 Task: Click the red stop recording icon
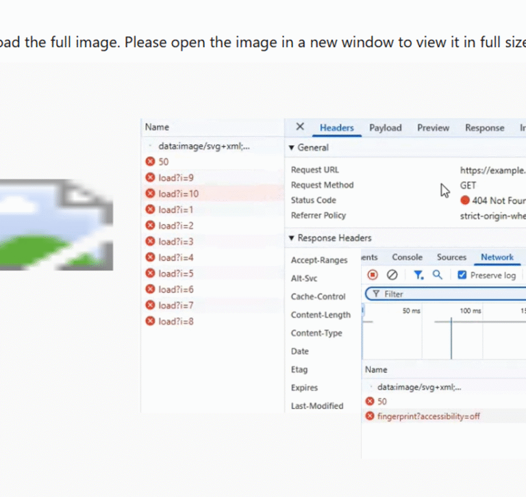coord(373,275)
